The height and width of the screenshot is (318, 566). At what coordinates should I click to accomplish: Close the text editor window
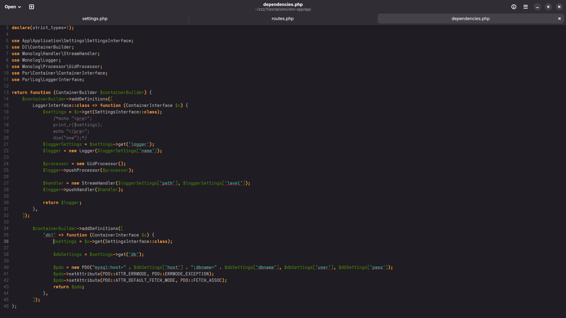pos(559,7)
